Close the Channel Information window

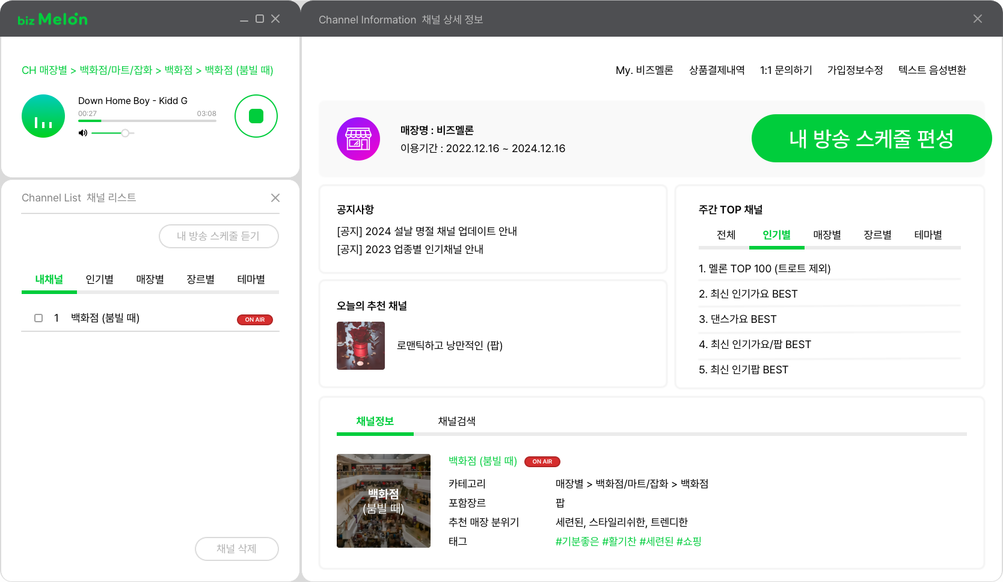[x=978, y=19]
